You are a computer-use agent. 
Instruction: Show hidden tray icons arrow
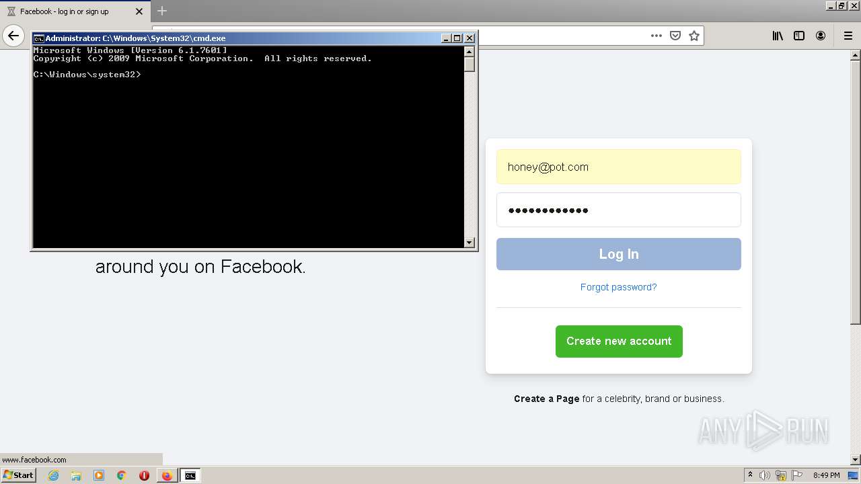tap(750, 475)
